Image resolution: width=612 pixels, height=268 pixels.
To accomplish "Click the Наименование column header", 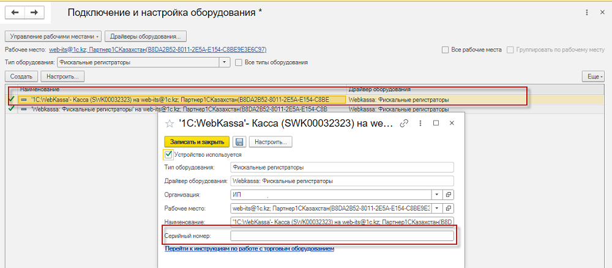I will pyautogui.click(x=182, y=89).
